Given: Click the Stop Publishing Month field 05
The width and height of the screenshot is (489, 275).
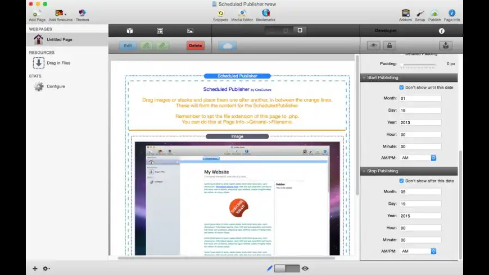Looking at the screenshot, I should tap(420, 192).
